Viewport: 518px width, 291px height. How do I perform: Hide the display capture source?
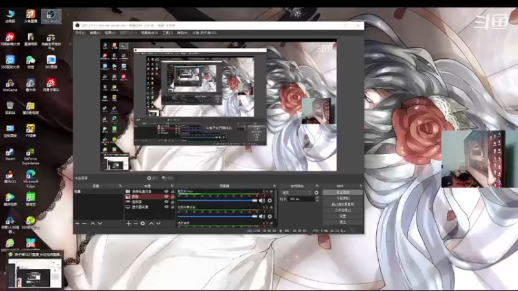pos(166,207)
